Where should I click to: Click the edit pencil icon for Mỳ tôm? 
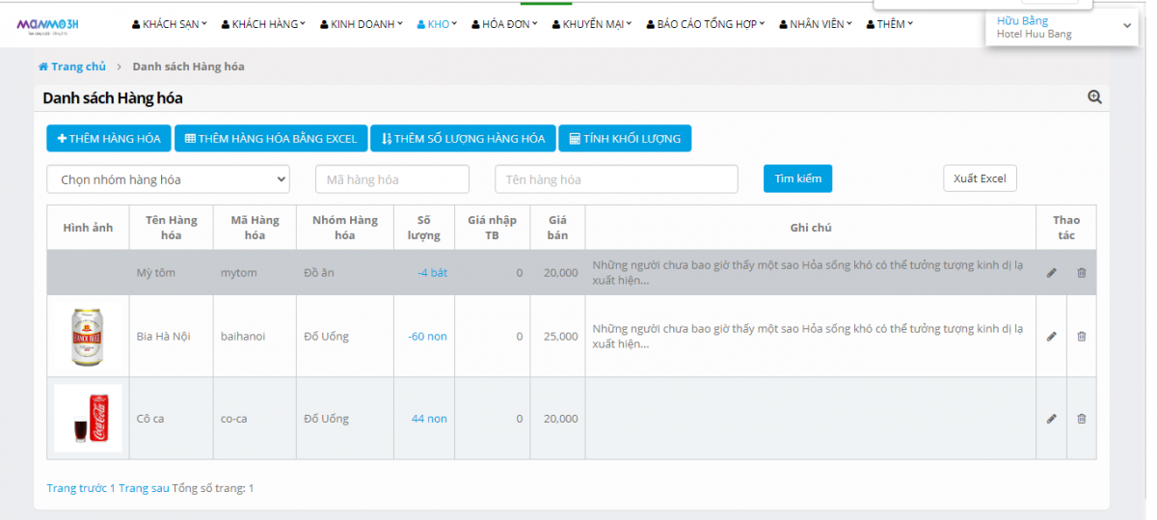coord(1051,273)
